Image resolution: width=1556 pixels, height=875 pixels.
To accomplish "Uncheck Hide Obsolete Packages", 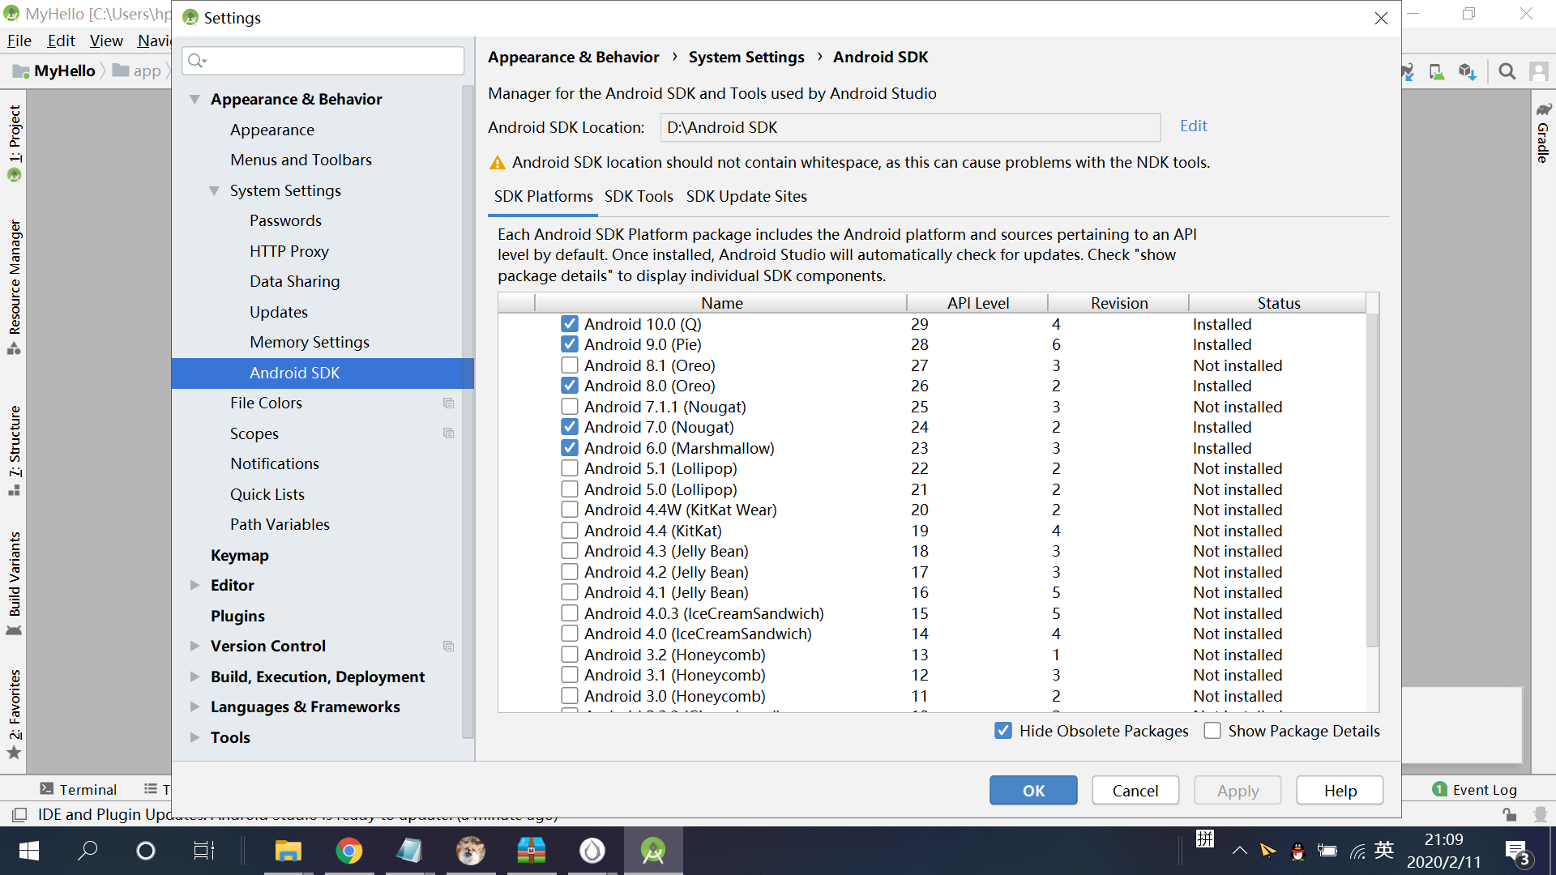I will 1003,731.
